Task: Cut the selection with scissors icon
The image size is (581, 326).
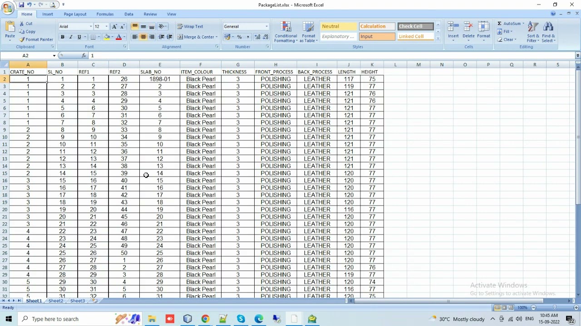Action: 26,24
